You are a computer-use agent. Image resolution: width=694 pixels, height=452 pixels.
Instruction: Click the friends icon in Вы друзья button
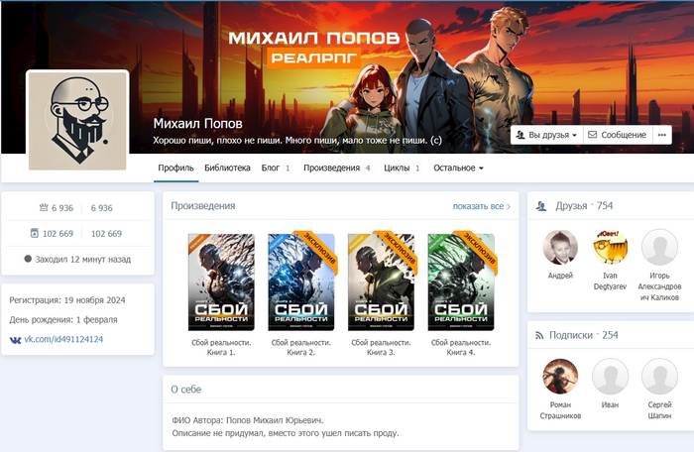point(520,135)
